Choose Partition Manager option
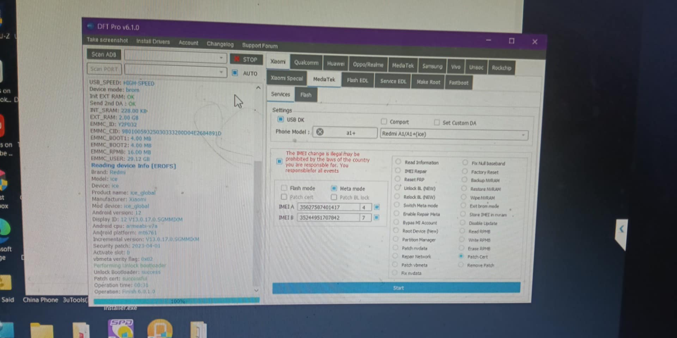This screenshot has height=338, width=677. (x=396, y=239)
